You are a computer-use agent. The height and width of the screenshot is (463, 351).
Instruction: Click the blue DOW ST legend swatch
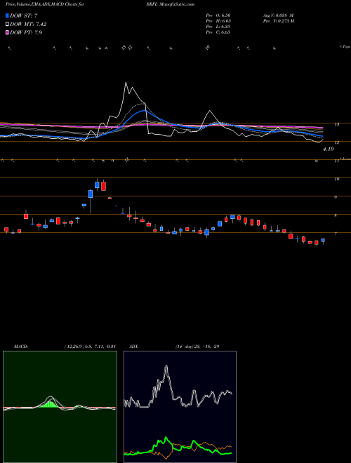coord(7,15)
